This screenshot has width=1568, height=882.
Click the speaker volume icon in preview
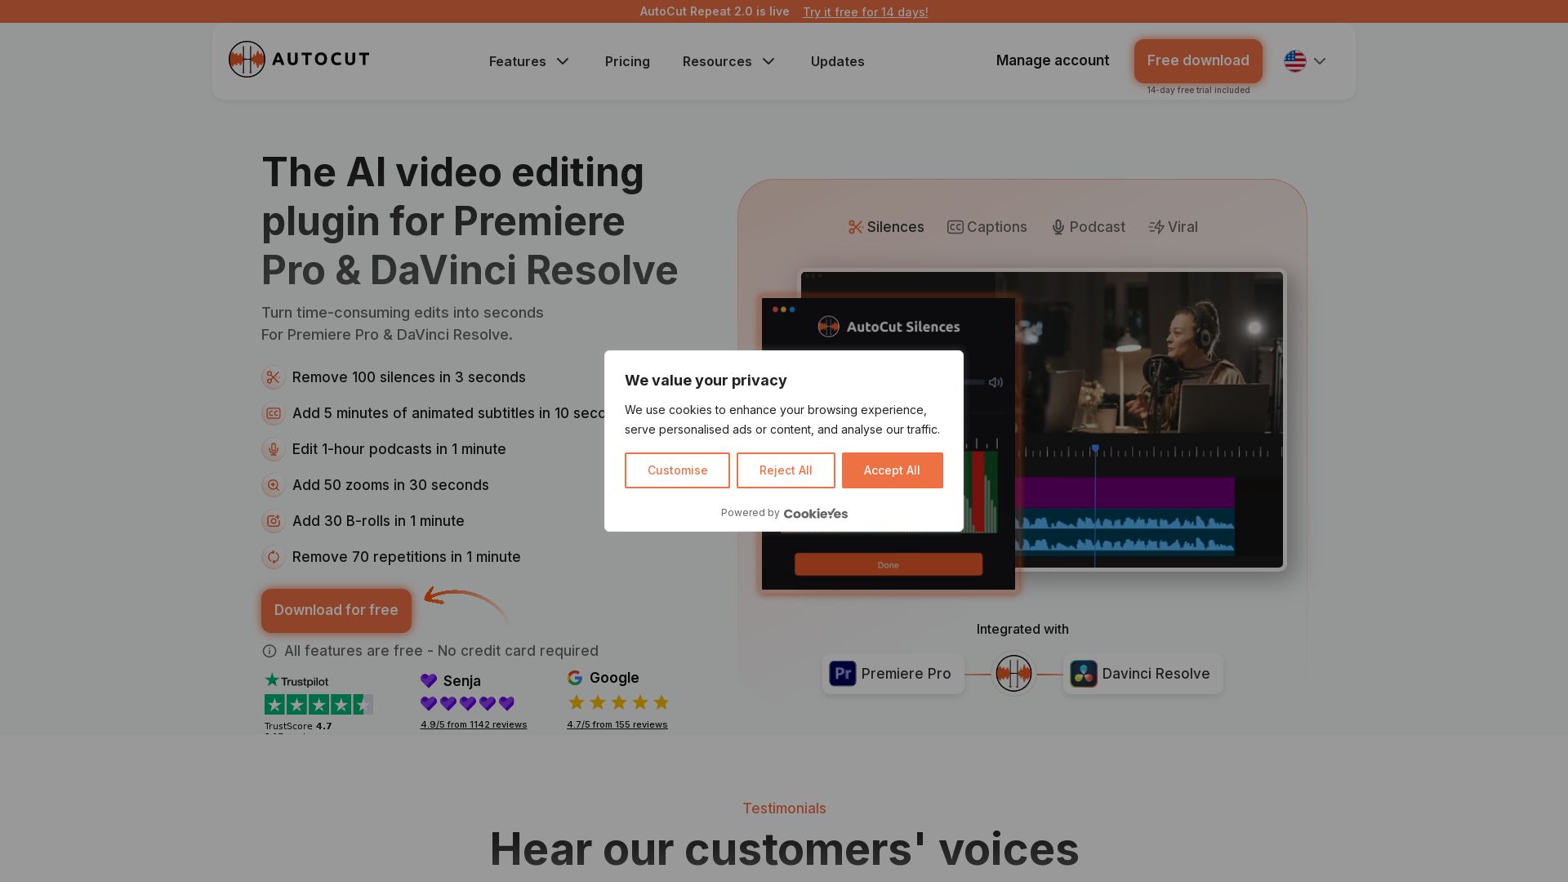click(996, 382)
